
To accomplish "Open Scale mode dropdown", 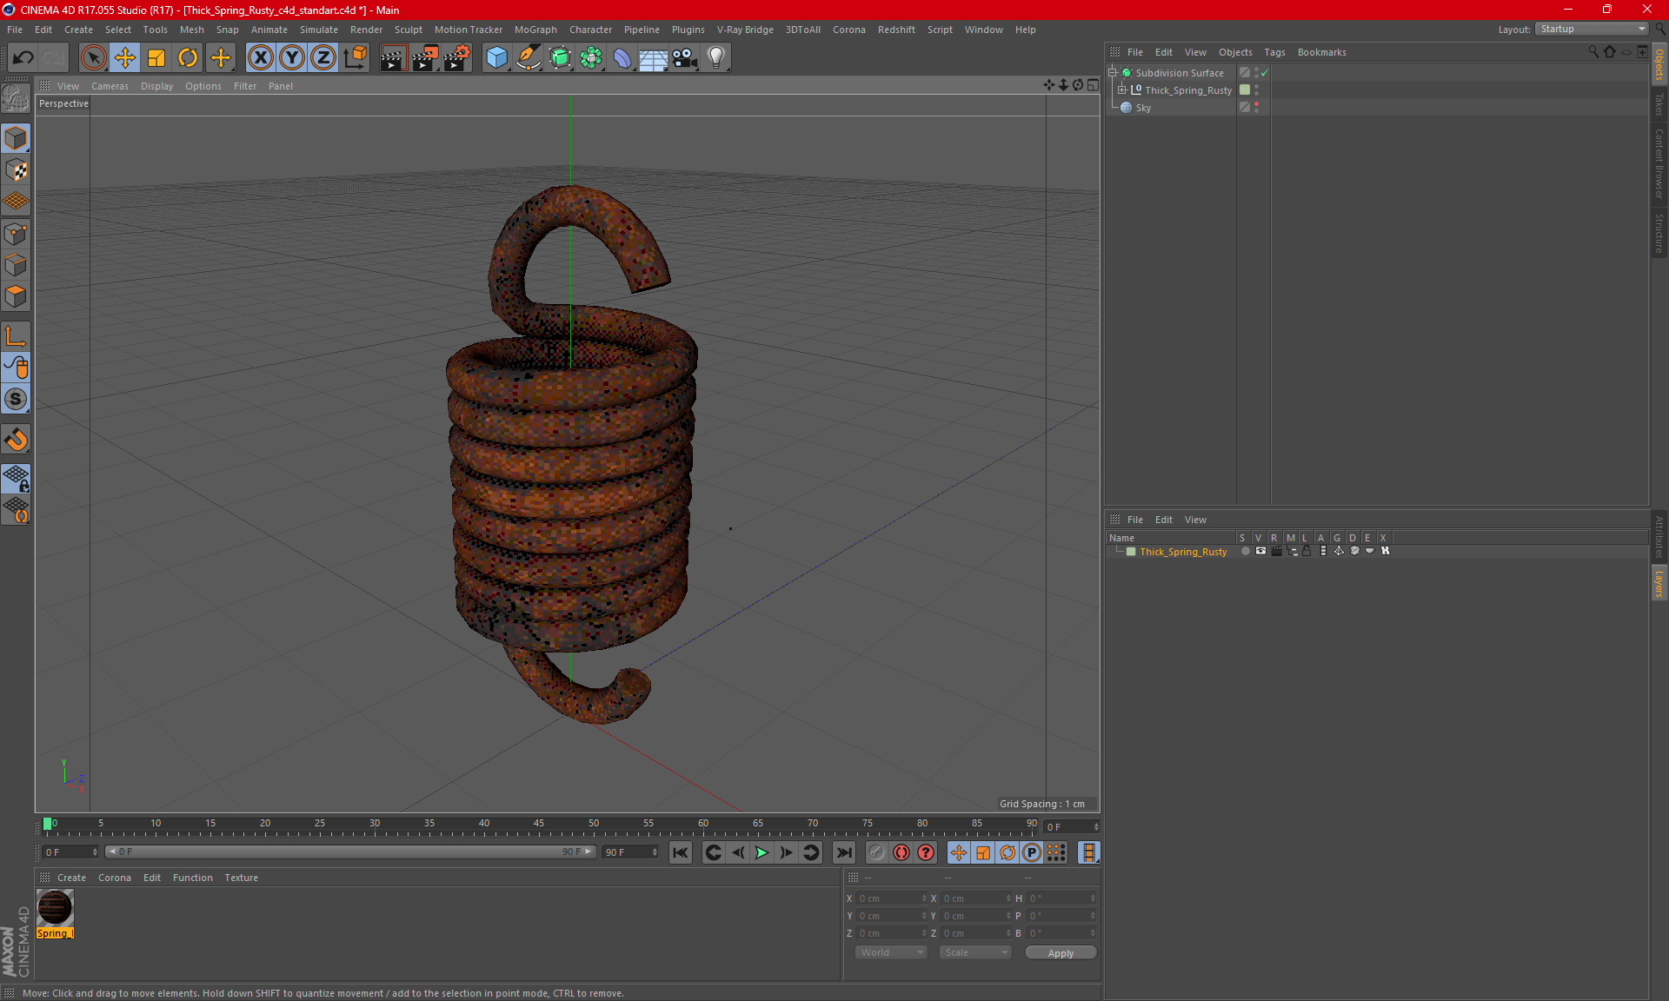I will click(975, 952).
